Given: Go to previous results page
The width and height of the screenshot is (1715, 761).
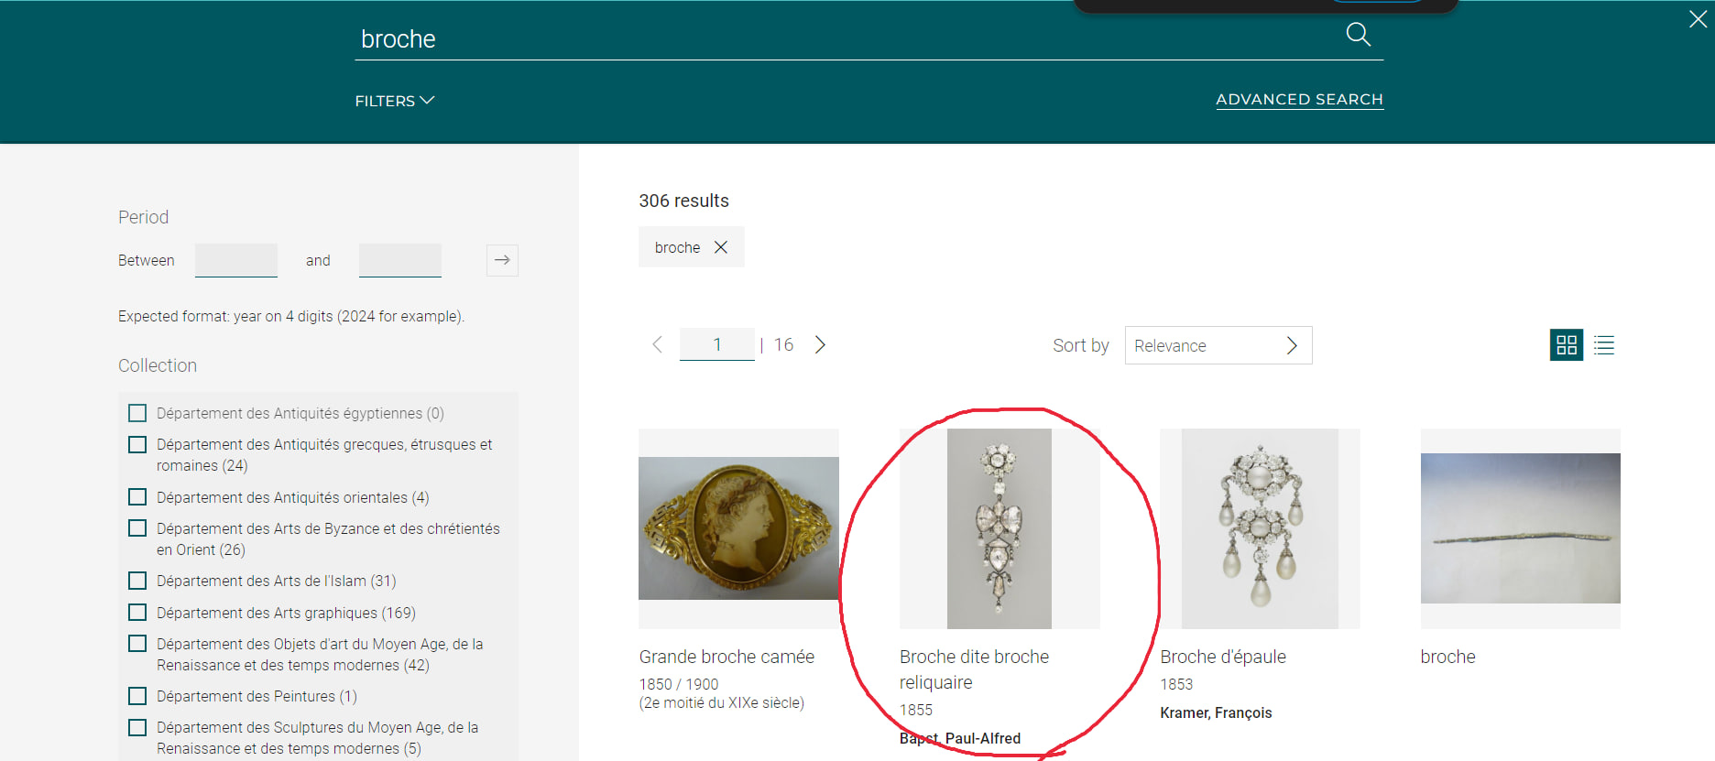Looking at the screenshot, I should (657, 344).
